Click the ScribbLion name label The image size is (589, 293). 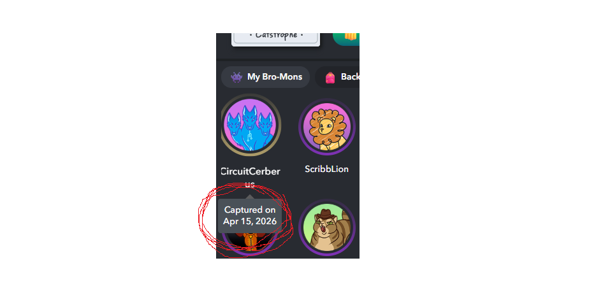pyautogui.click(x=326, y=169)
